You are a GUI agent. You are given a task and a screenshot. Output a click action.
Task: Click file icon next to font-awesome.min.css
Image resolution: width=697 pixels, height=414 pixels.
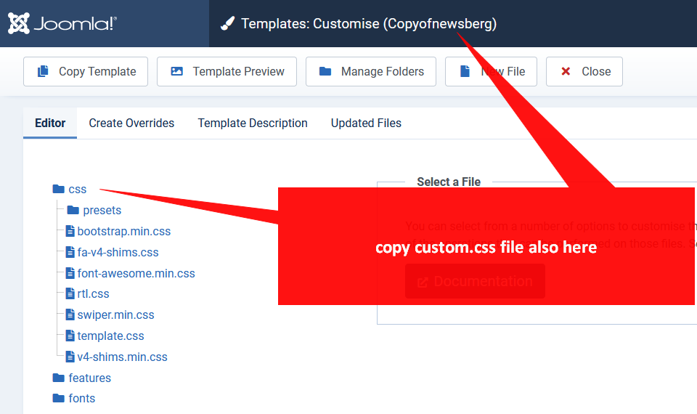[x=70, y=273]
